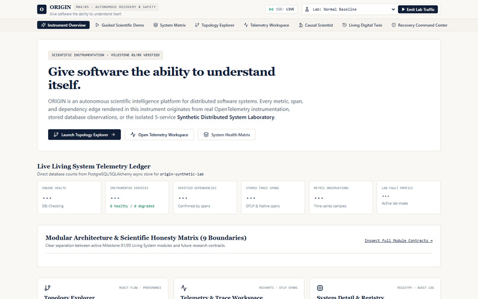478x299 pixels.
Task: Click Emit Lab Traffic button
Action: tap(418, 9)
